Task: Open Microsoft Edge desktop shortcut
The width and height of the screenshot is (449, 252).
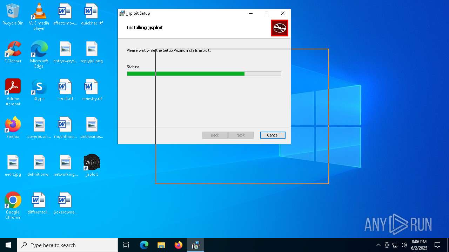Action: point(39,54)
